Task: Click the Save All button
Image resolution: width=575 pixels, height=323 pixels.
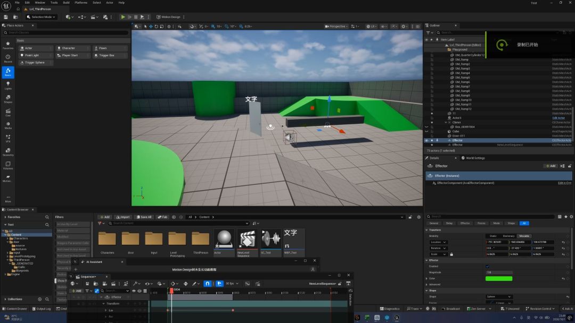Action: tap(144, 217)
